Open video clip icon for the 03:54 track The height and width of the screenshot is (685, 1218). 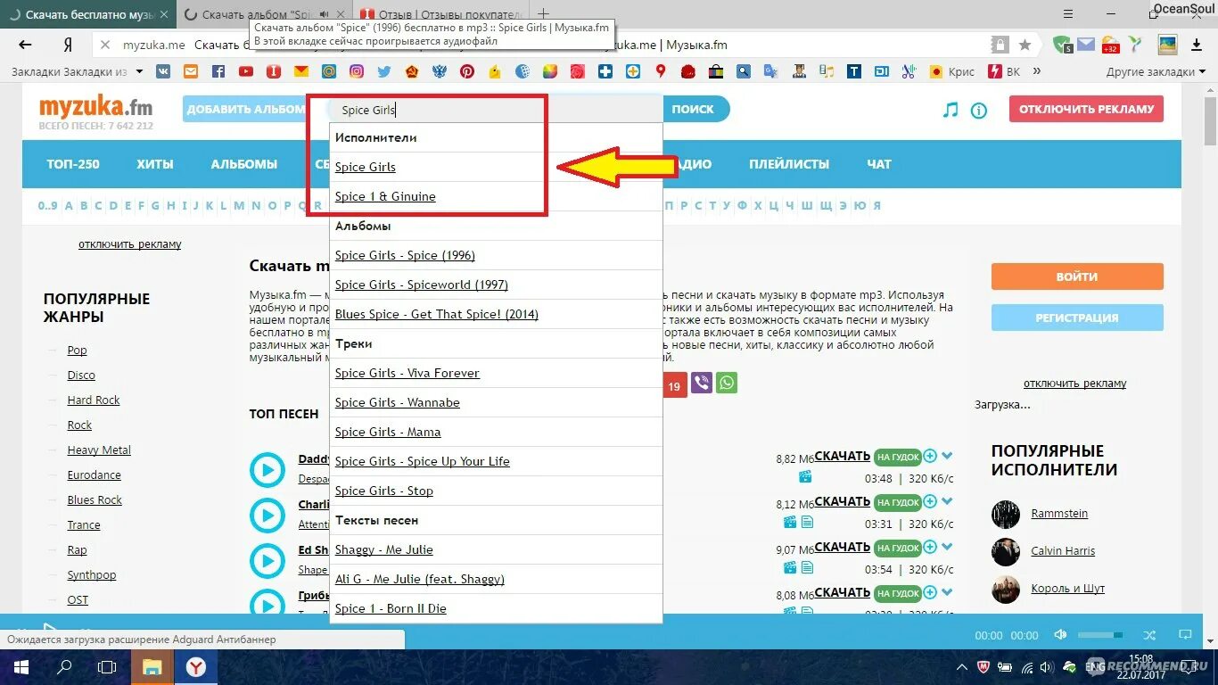(x=790, y=567)
